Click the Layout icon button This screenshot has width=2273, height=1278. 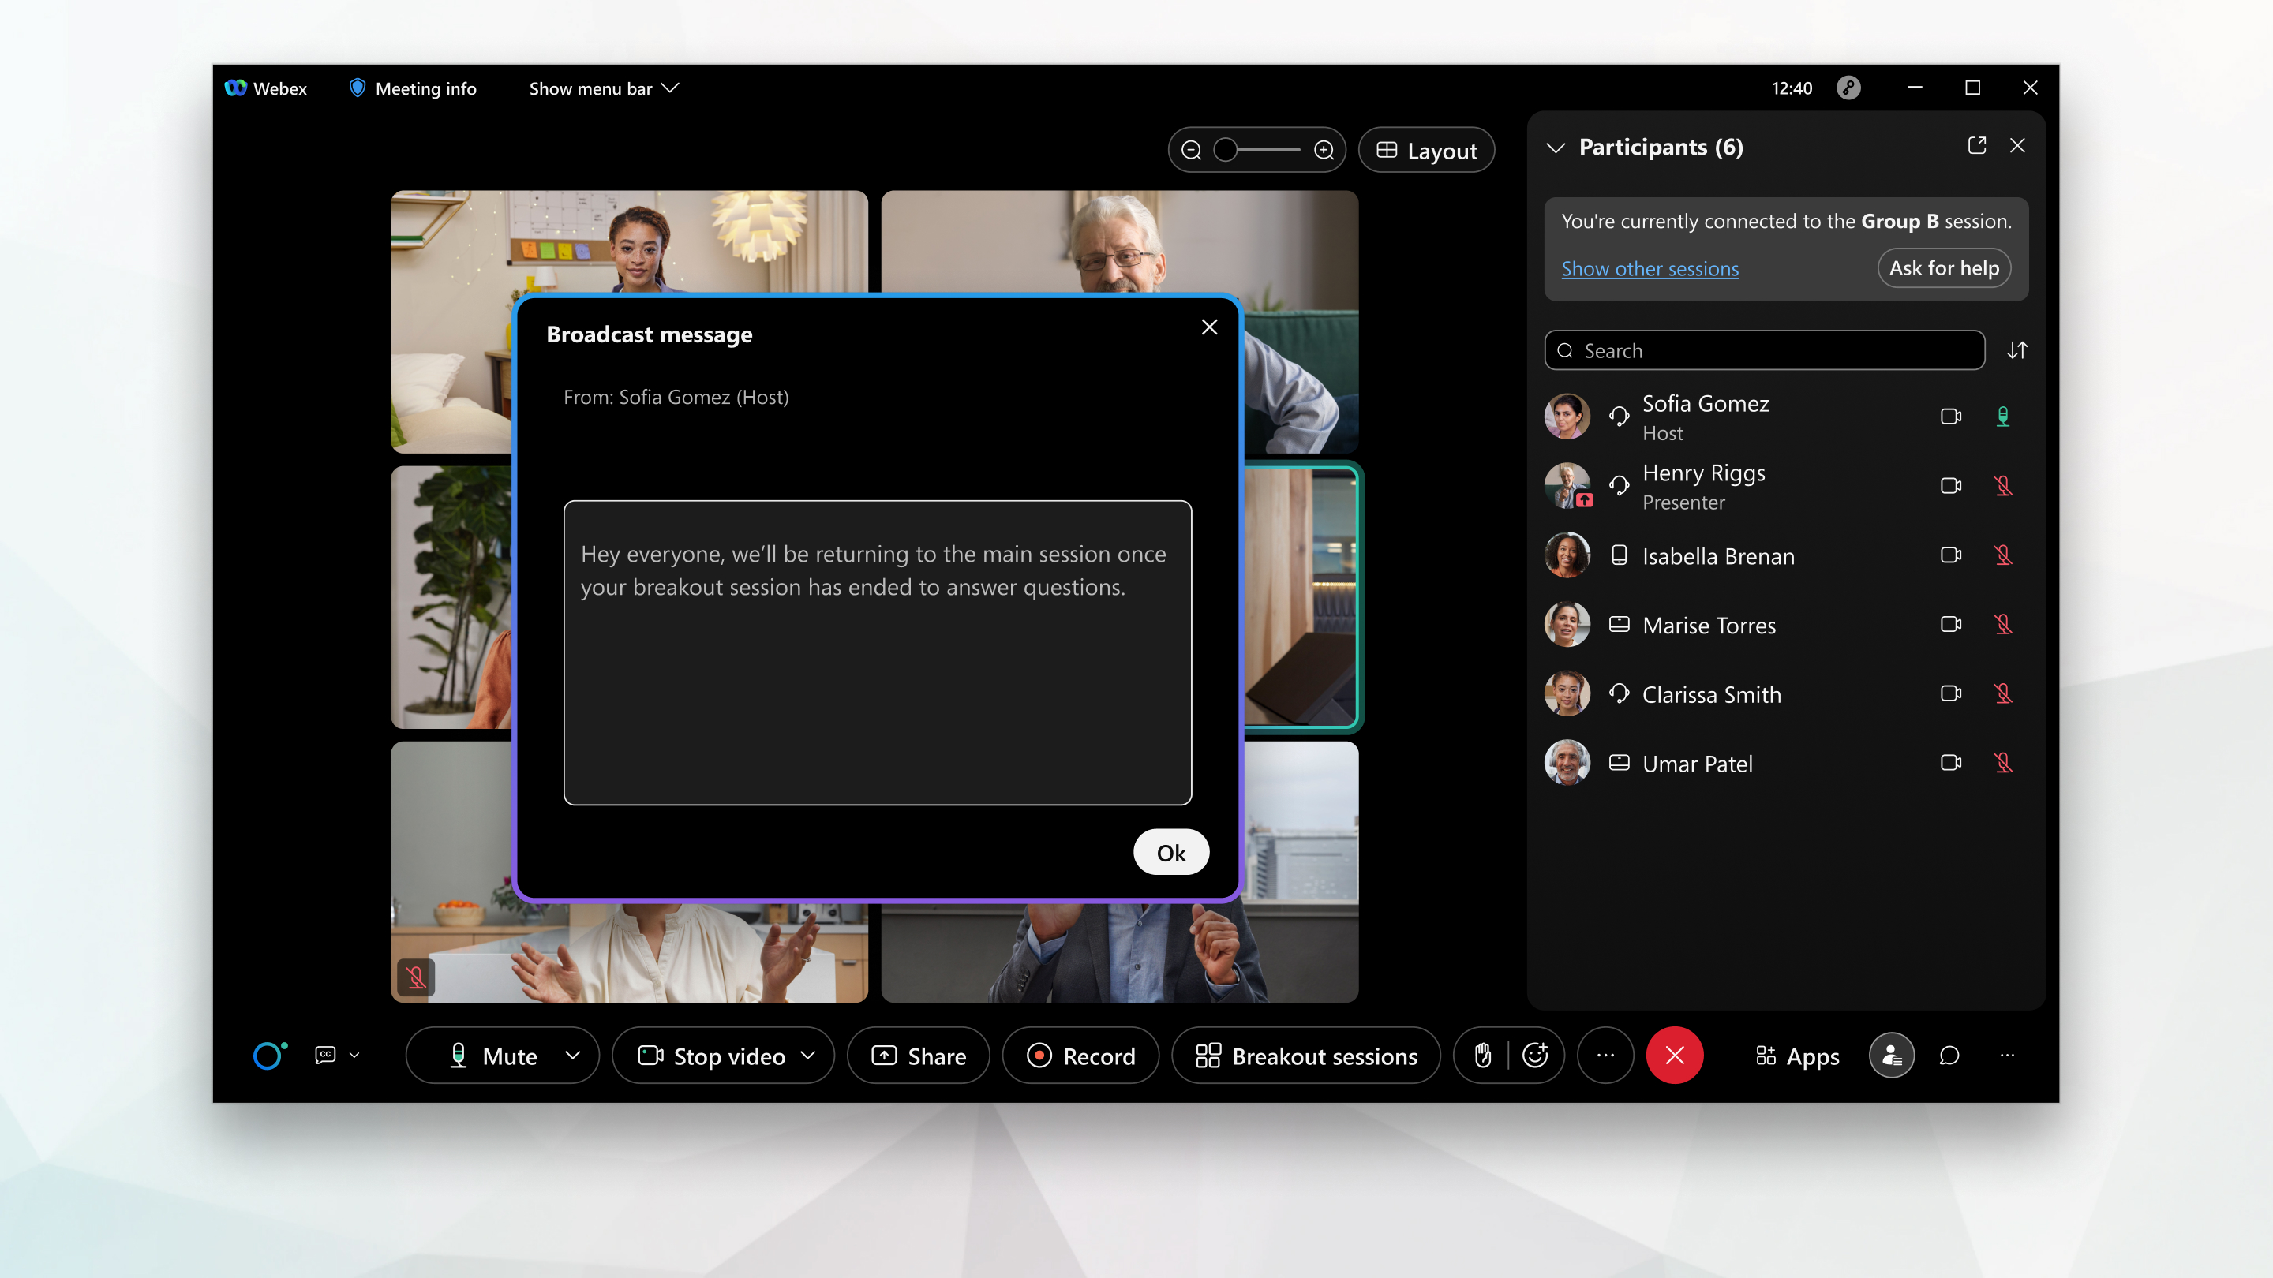click(x=1425, y=150)
